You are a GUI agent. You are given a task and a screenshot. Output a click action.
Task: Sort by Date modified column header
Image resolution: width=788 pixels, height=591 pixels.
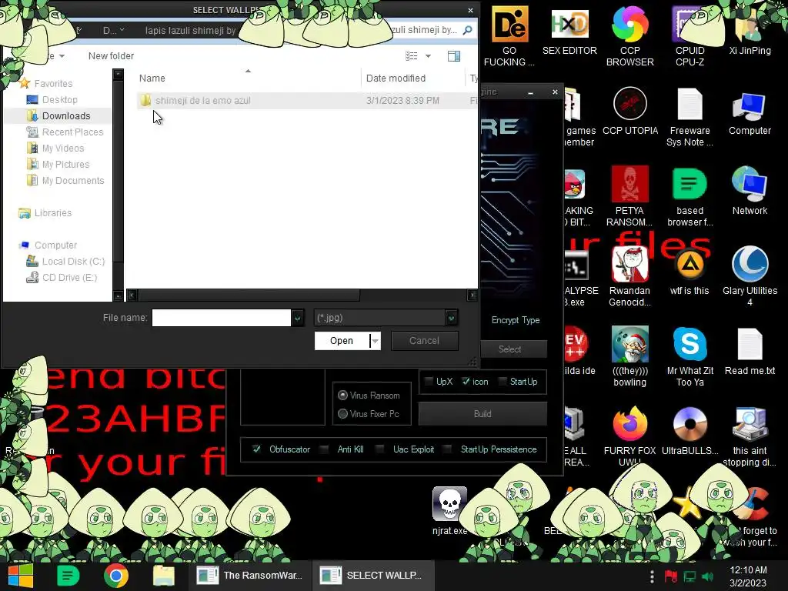(396, 78)
